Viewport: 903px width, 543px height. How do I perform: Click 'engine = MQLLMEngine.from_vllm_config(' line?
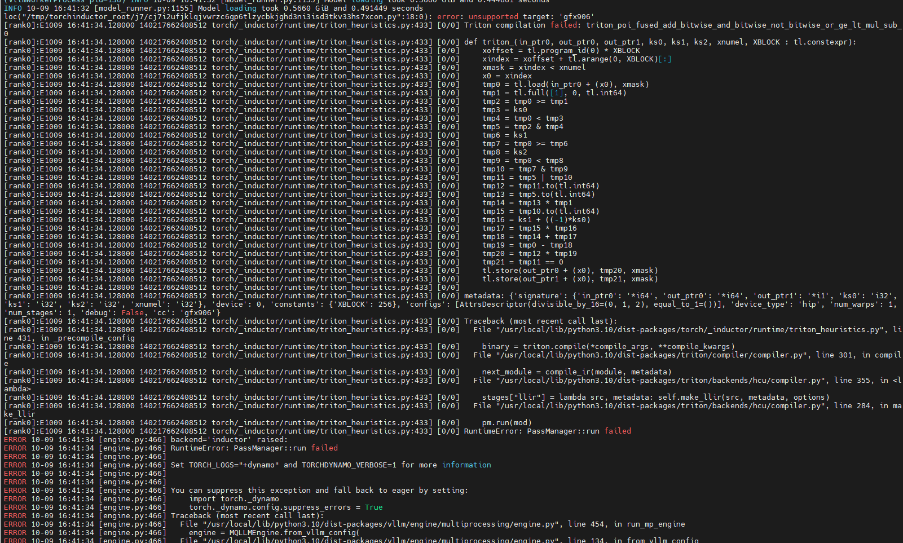pos(275,533)
